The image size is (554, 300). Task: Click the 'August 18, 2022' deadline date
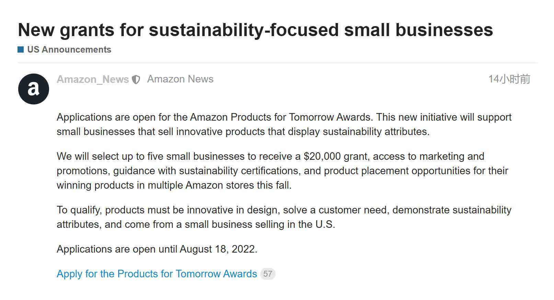click(x=218, y=249)
